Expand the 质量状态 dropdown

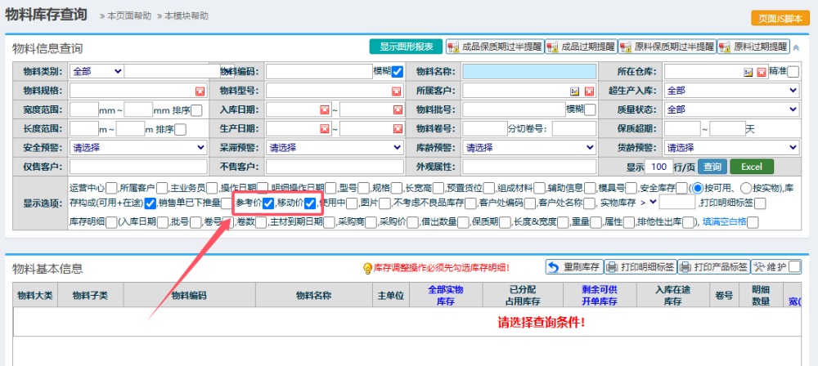coord(731,109)
